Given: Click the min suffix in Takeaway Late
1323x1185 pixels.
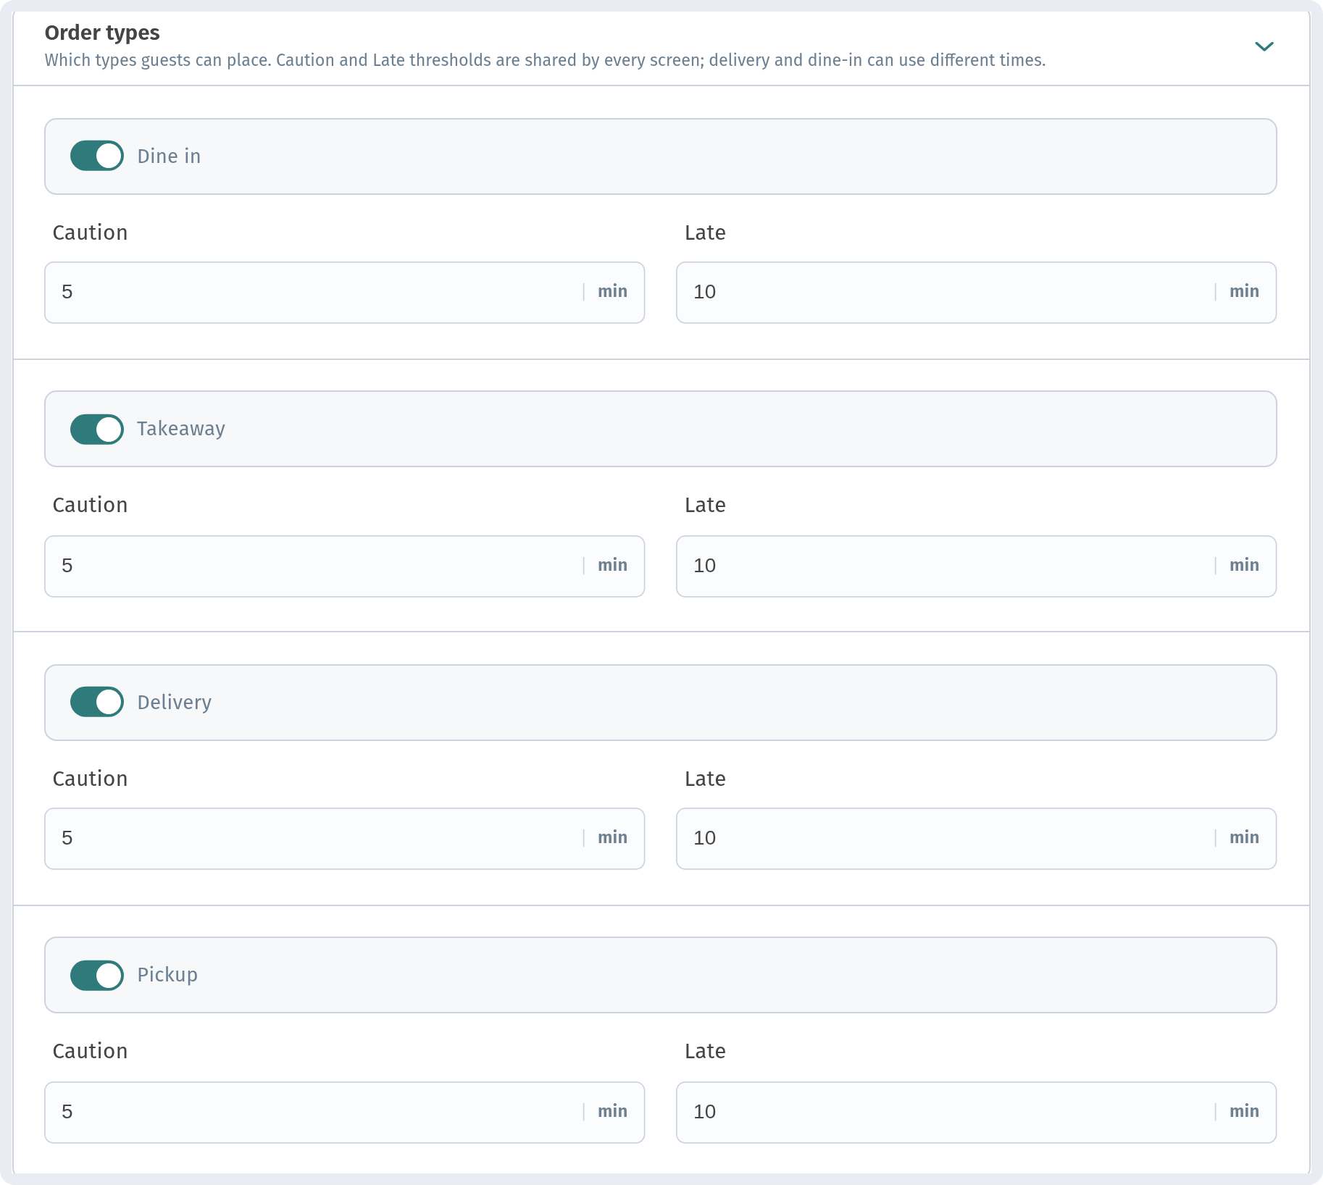Looking at the screenshot, I should click(x=1244, y=565).
